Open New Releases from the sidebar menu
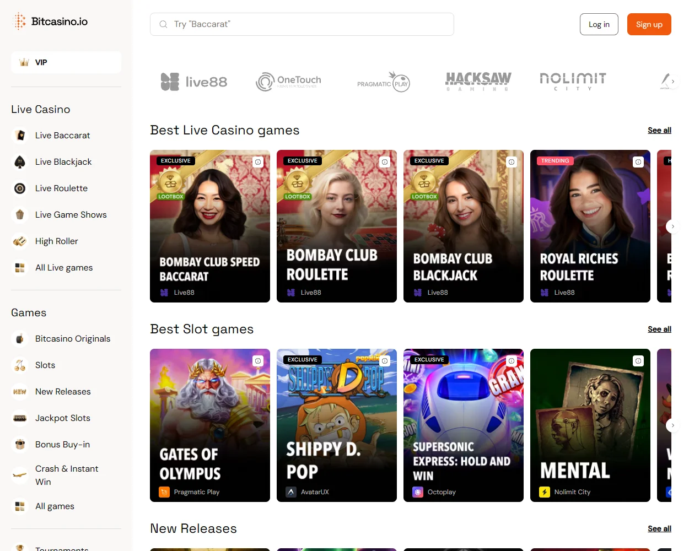The height and width of the screenshot is (551, 689). click(x=63, y=391)
